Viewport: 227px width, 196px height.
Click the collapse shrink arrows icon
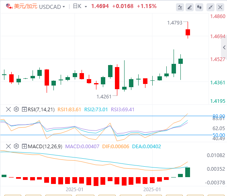pos(211,7)
